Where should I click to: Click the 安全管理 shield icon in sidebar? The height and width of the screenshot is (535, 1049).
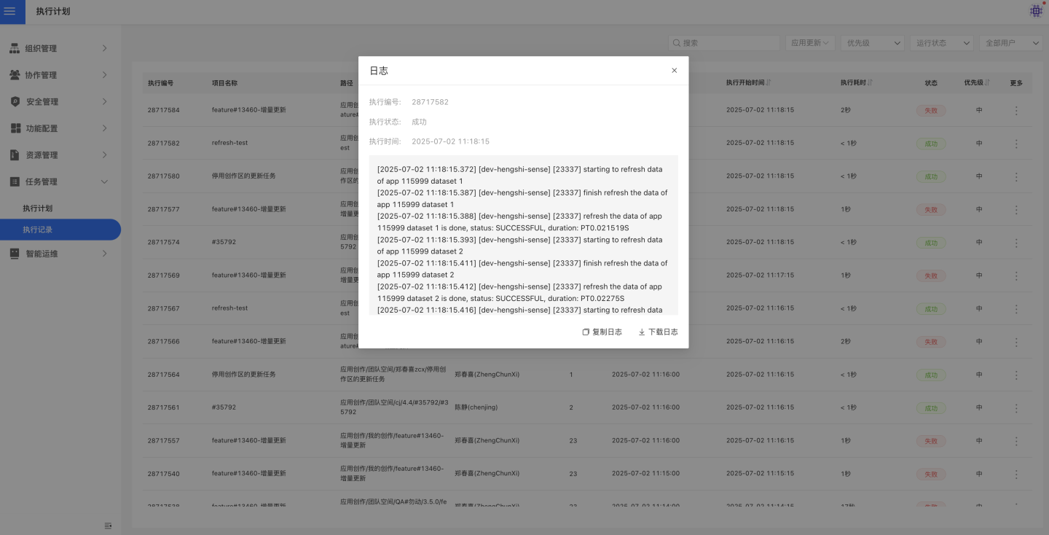pos(15,102)
